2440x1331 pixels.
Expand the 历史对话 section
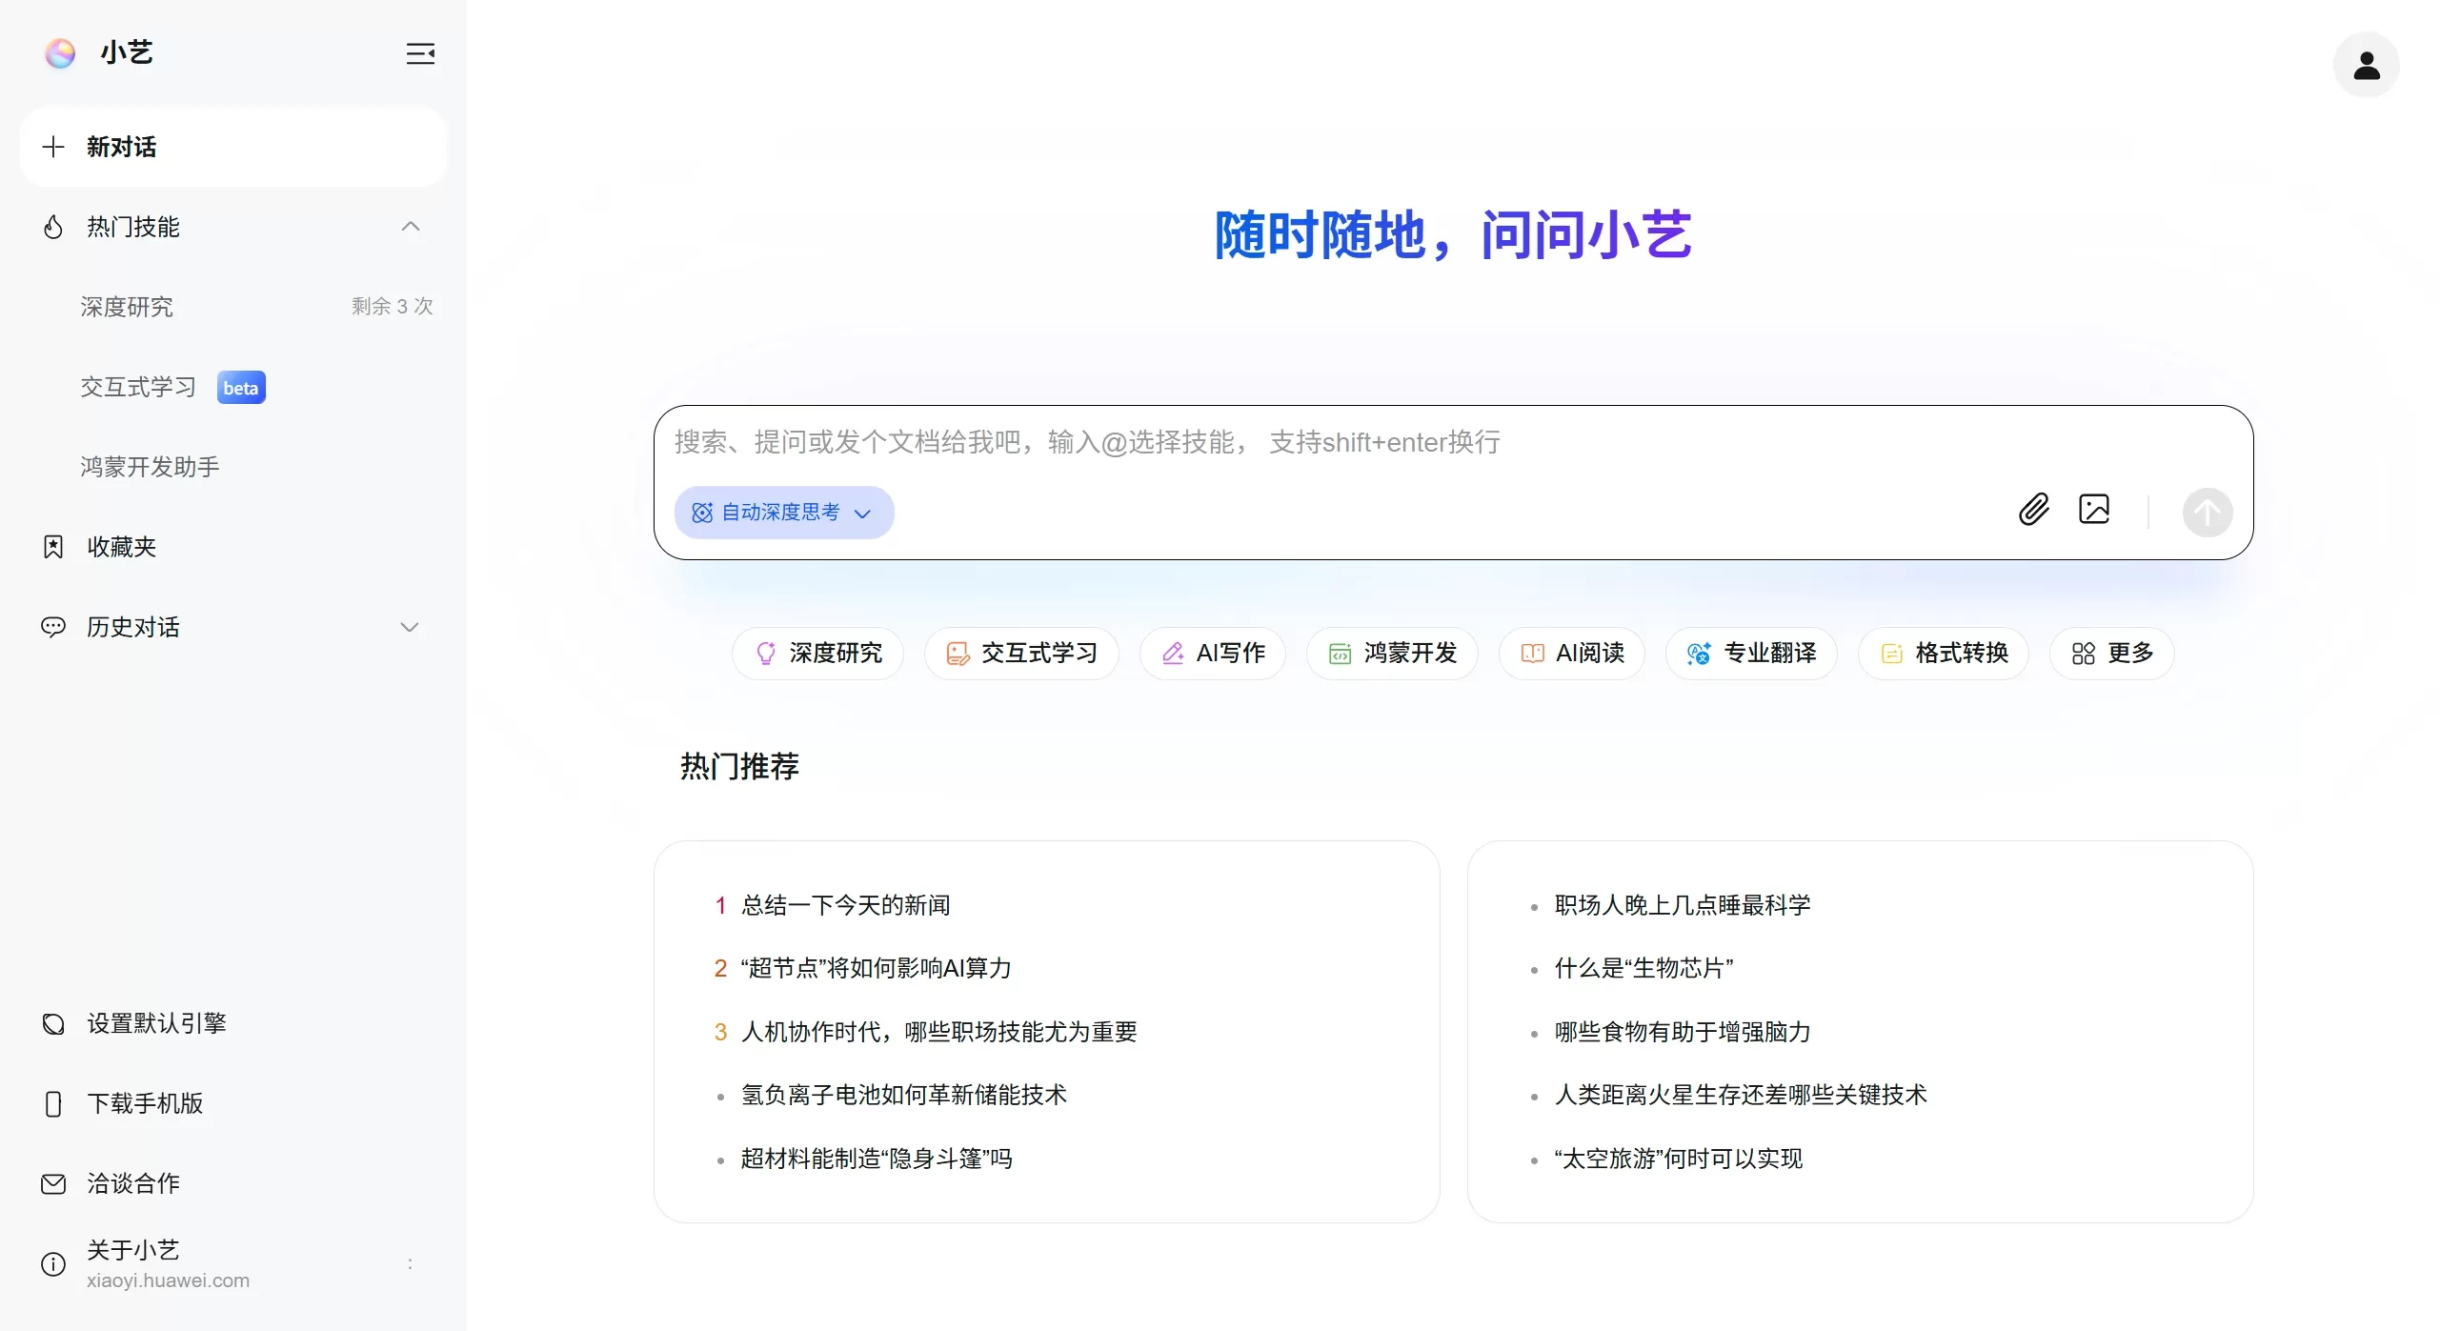tap(410, 626)
